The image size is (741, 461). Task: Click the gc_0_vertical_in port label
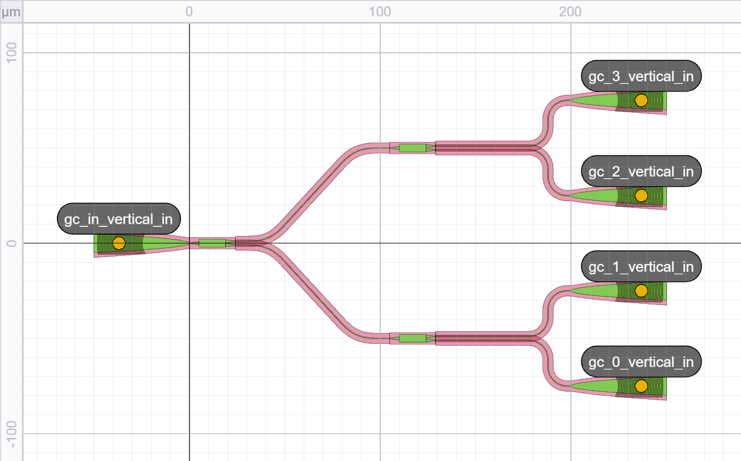[x=641, y=362]
